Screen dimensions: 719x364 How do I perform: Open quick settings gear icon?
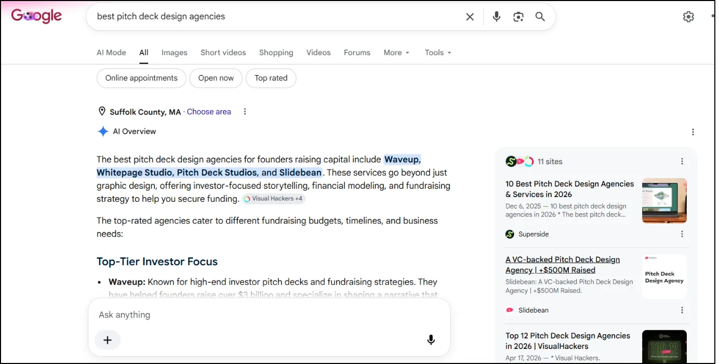688,17
